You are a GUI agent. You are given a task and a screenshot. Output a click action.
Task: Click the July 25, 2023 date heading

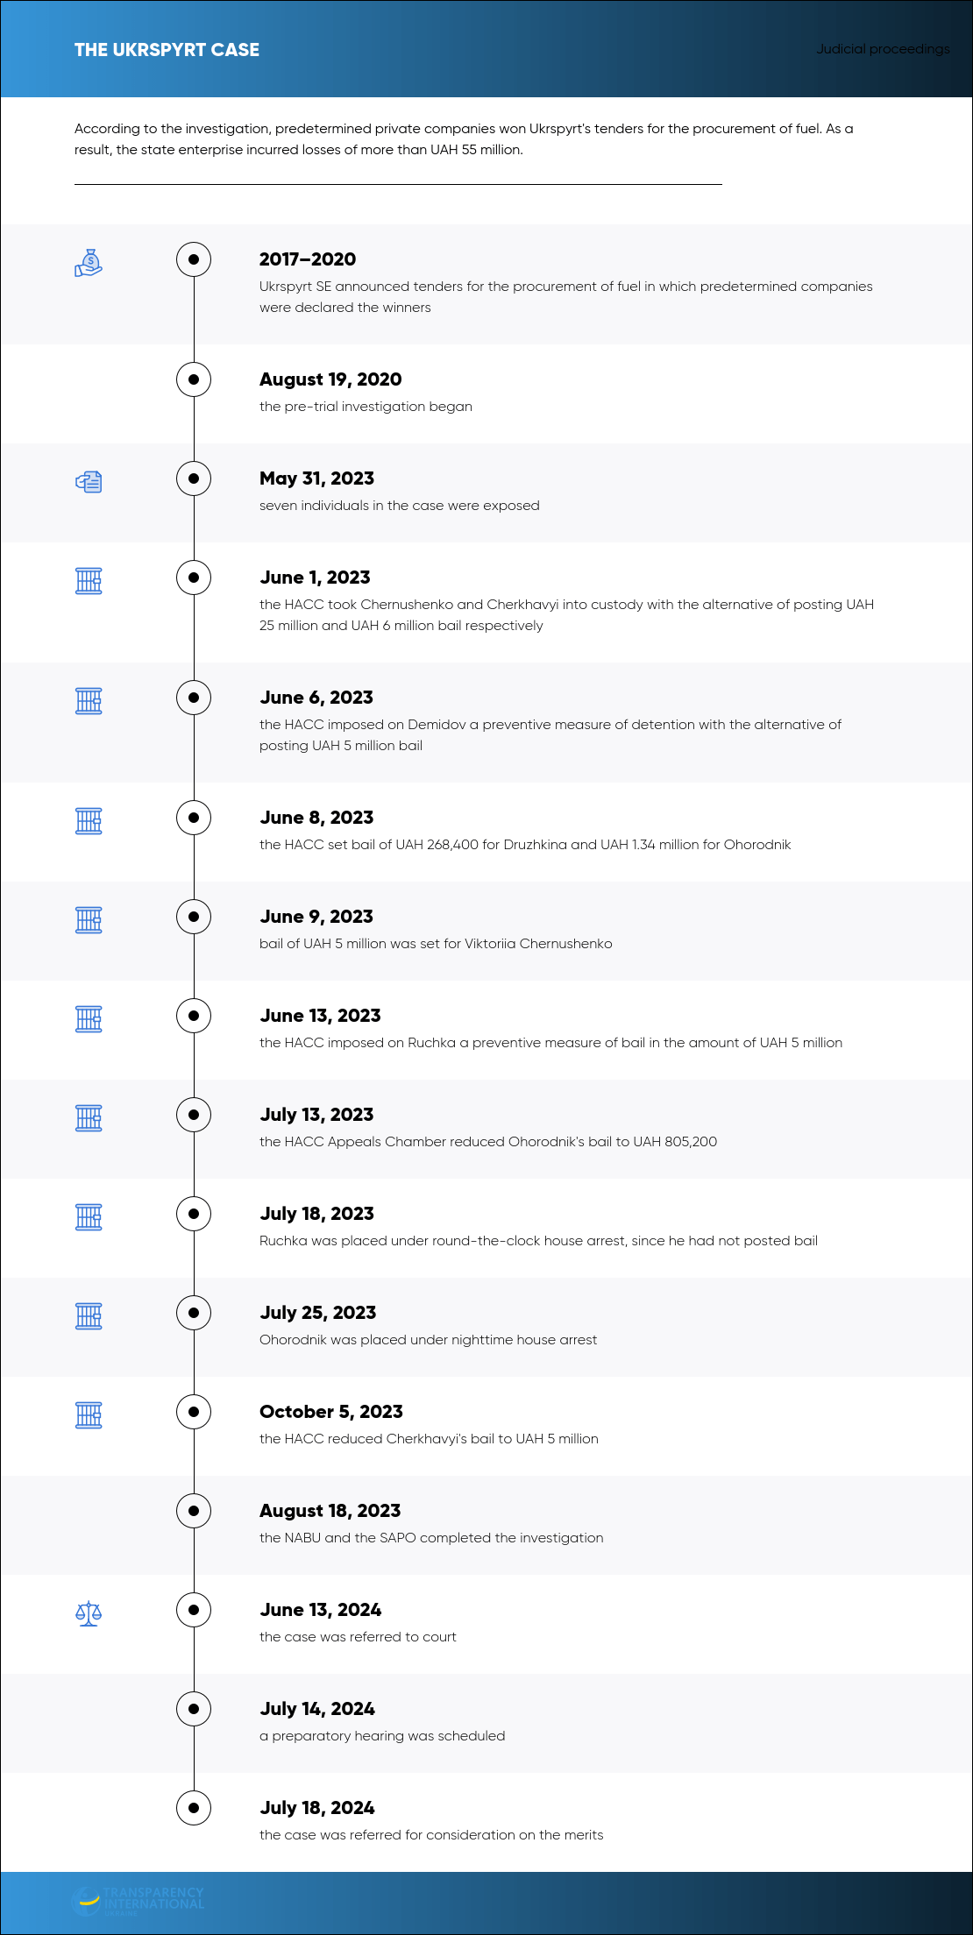point(317,1313)
